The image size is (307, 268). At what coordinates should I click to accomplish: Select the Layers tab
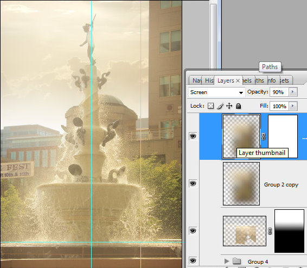tap(226, 80)
